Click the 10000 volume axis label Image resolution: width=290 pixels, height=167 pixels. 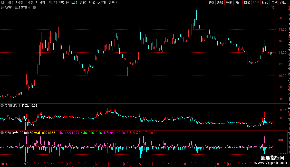[282, 140]
